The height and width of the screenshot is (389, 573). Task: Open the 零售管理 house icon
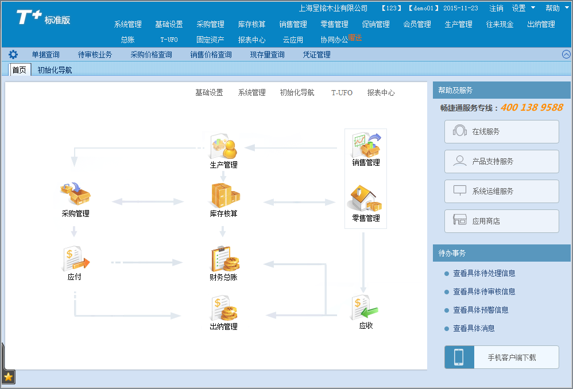366,199
